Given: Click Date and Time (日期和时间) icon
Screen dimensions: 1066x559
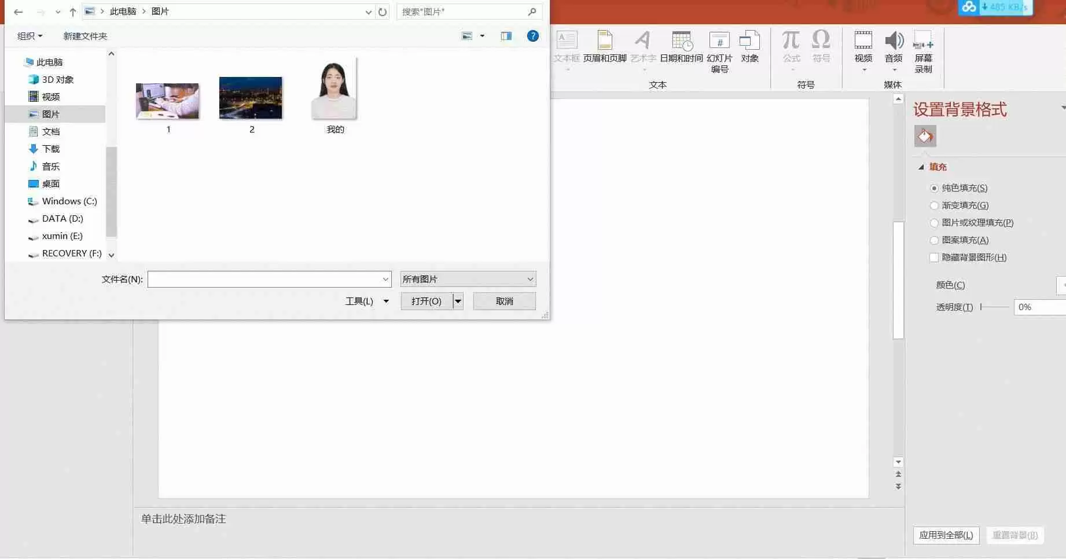Looking at the screenshot, I should pyautogui.click(x=681, y=41).
